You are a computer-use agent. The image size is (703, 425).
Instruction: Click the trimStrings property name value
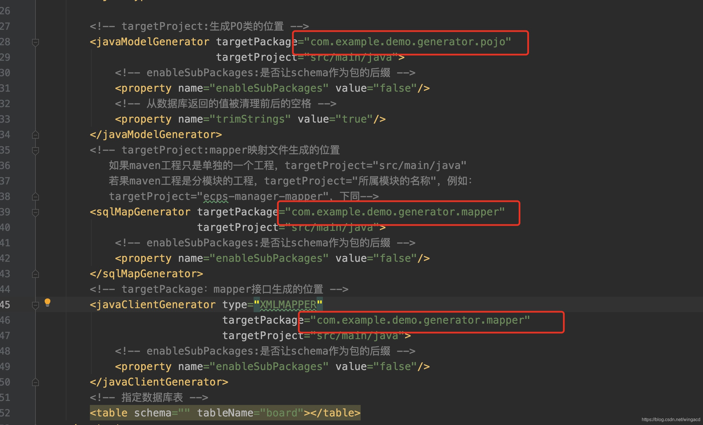pos(250,119)
